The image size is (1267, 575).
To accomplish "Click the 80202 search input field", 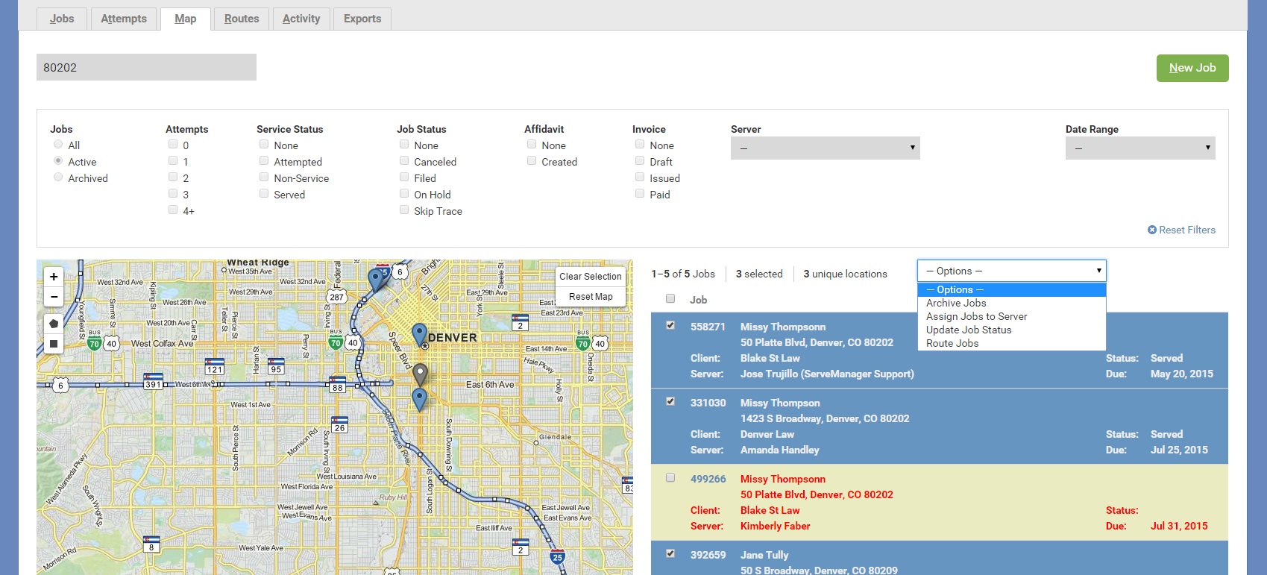I will tap(146, 67).
